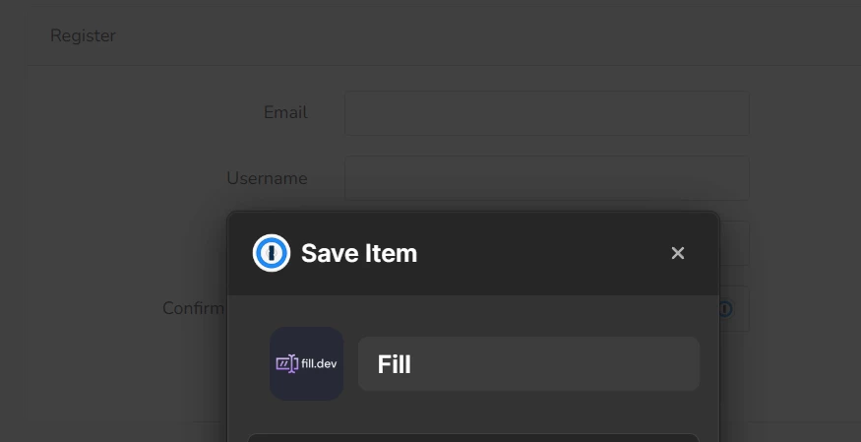The width and height of the screenshot is (861, 442).
Task: Click the 1Password logo beside Save Item
Action: click(x=272, y=253)
